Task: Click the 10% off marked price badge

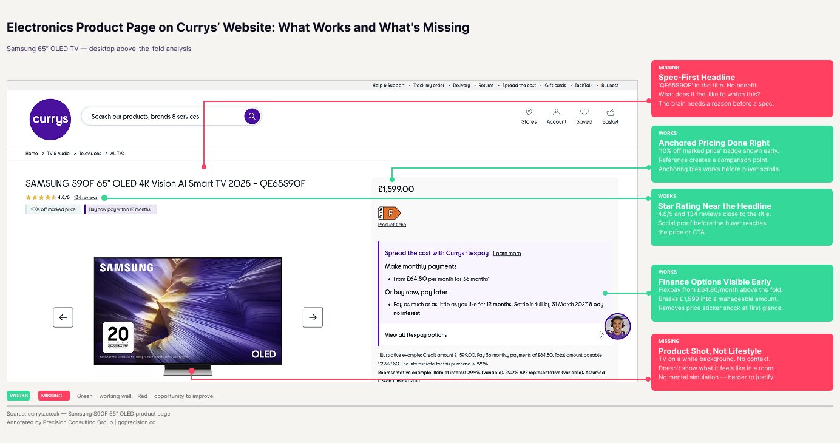Action: click(x=53, y=209)
